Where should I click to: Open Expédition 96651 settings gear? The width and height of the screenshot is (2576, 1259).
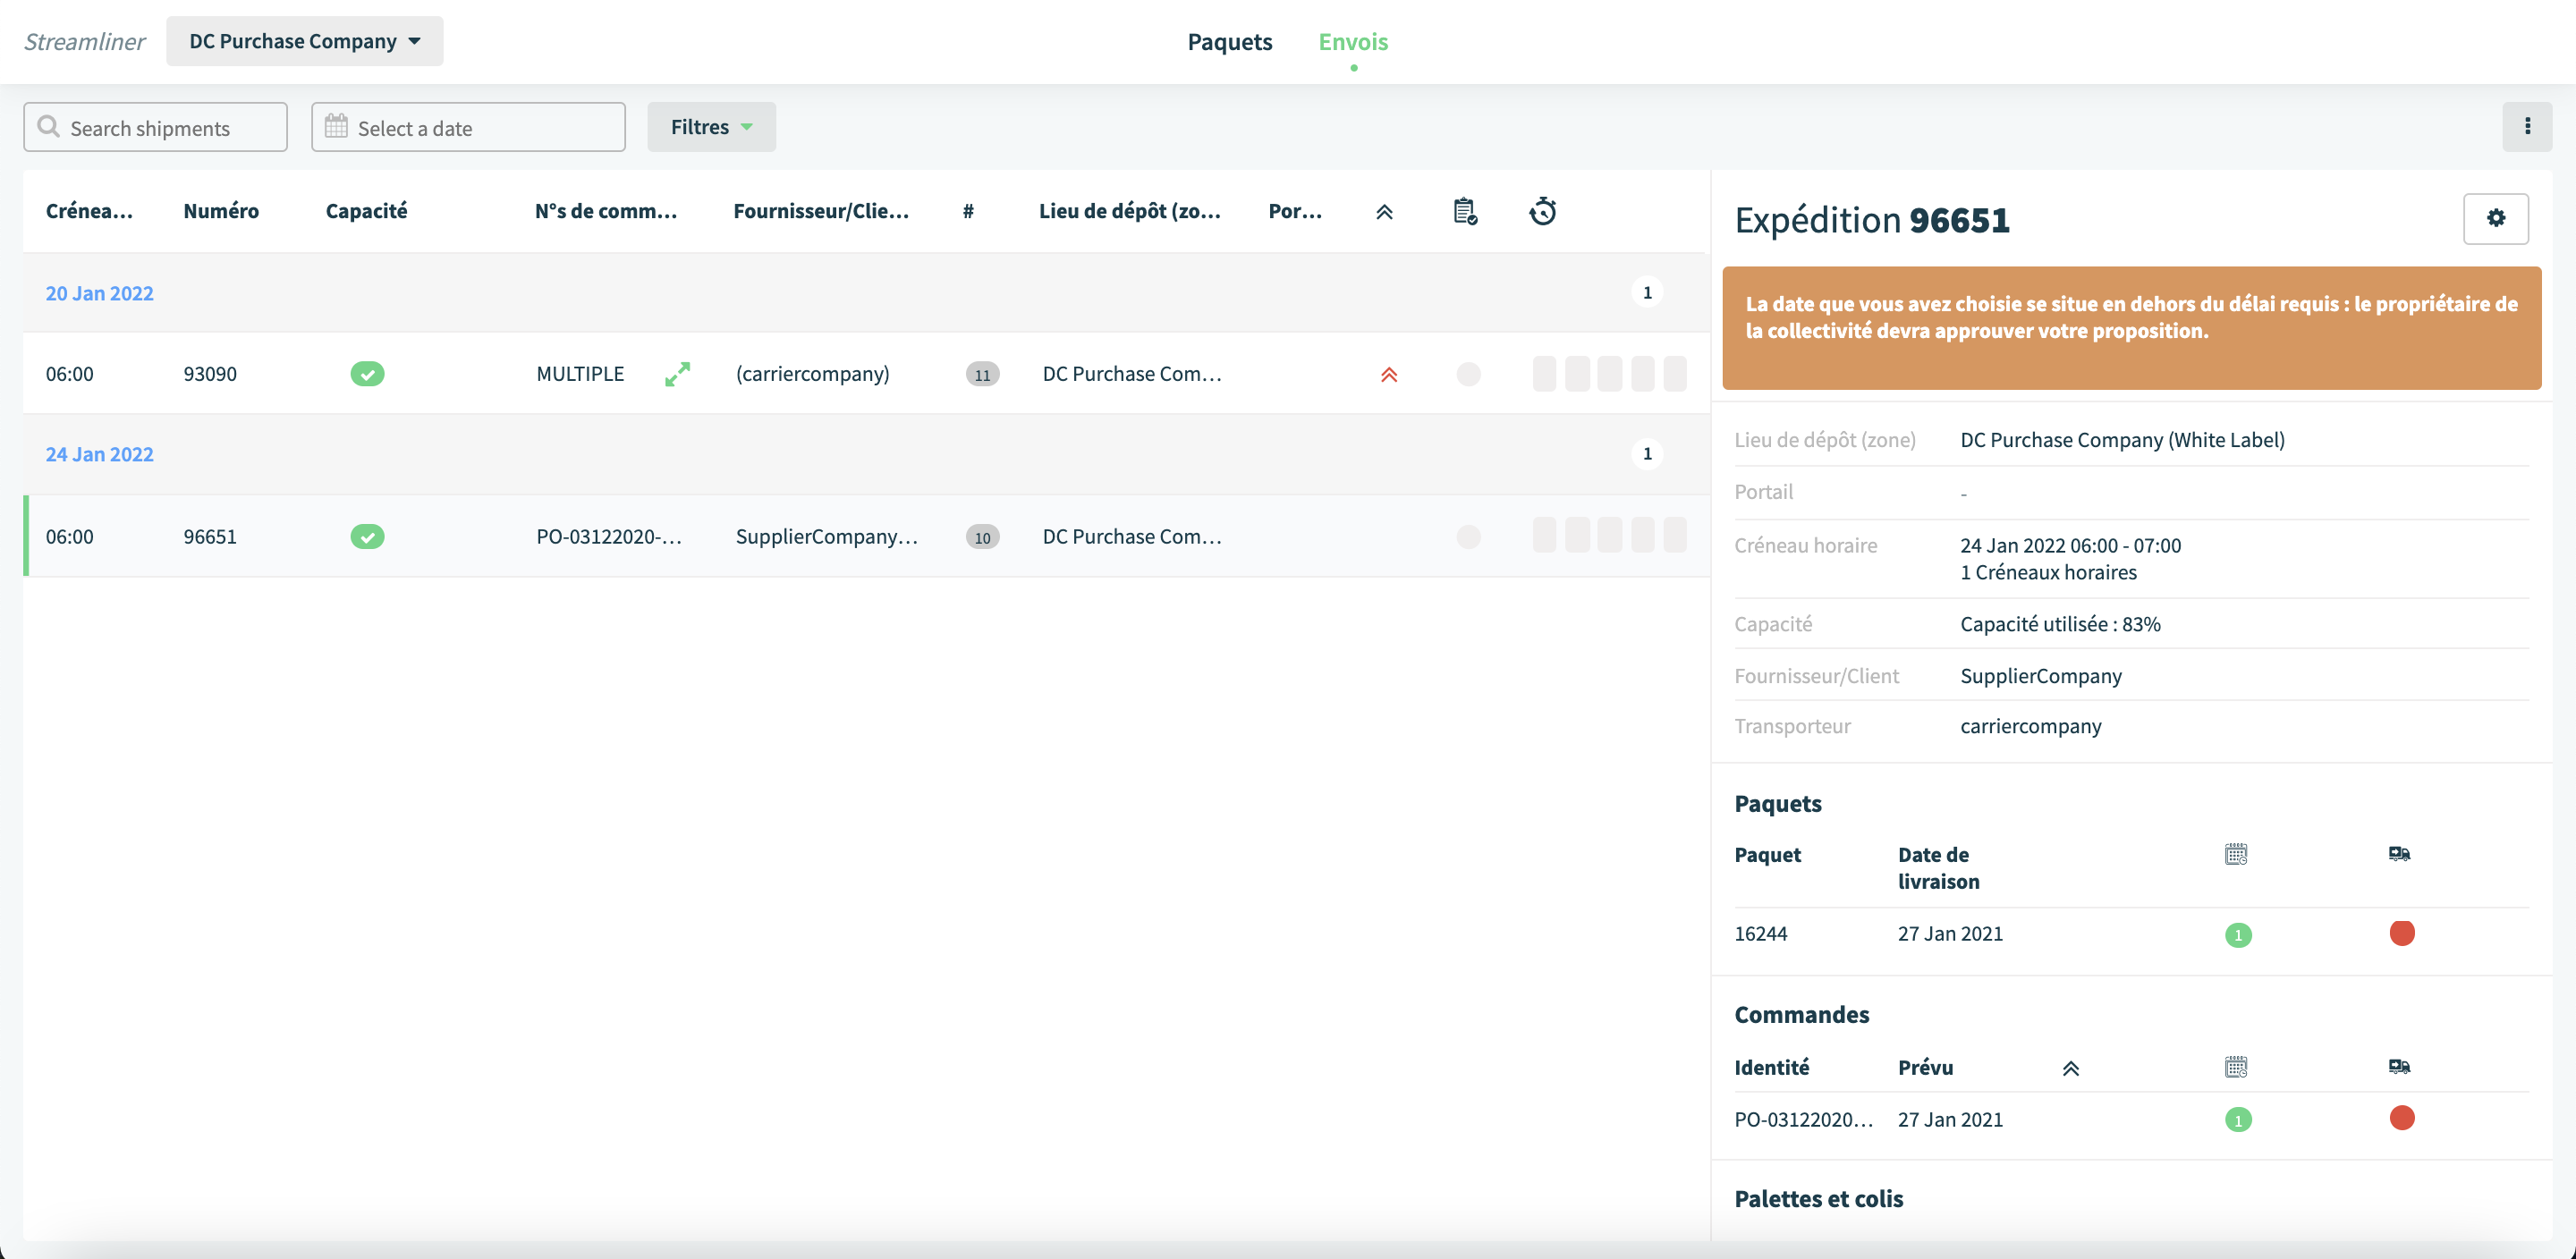pyautogui.click(x=2495, y=218)
